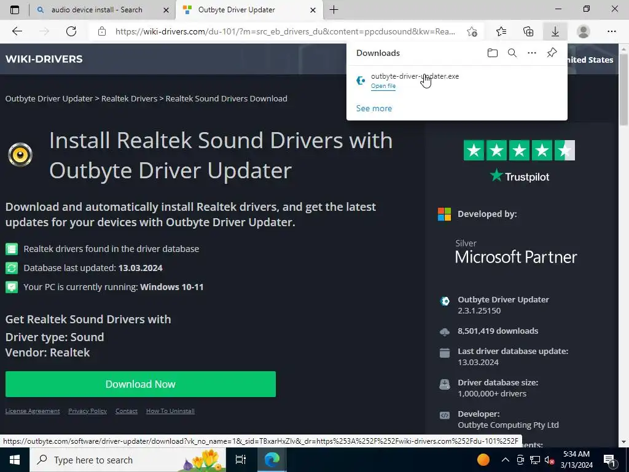
Task: Open Outbyte Driver Updater breadcrumb
Action: pyautogui.click(x=49, y=99)
